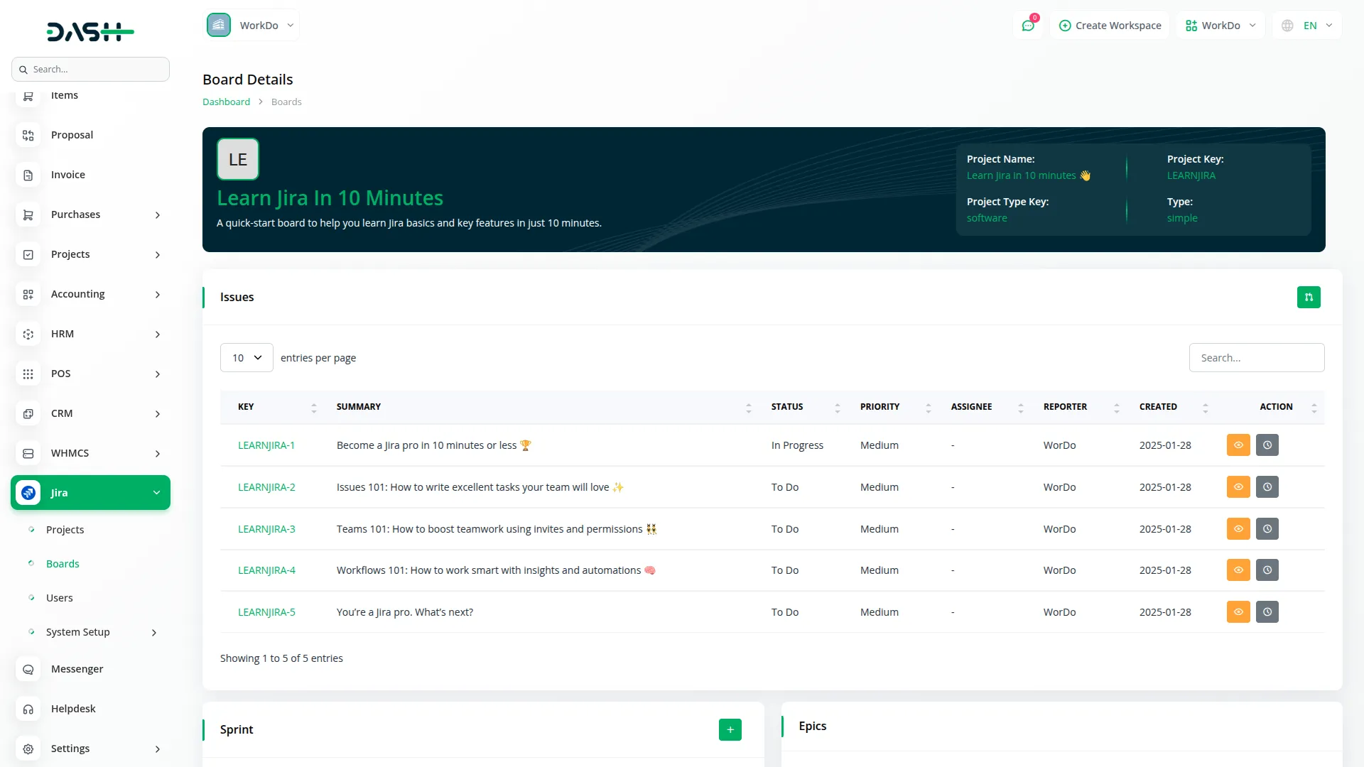View LEARNJIRA-1 using the orange eye icon

[1238, 445]
